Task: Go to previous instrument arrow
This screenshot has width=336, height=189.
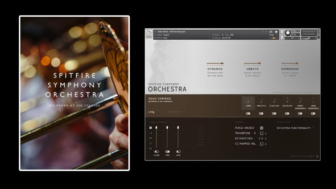Action: click(x=263, y=32)
